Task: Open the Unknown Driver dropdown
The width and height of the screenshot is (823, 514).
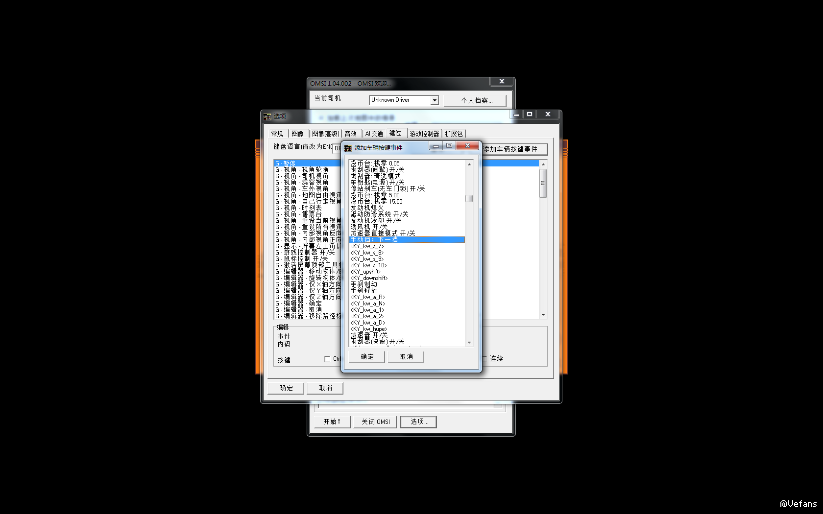Action: tap(435, 100)
